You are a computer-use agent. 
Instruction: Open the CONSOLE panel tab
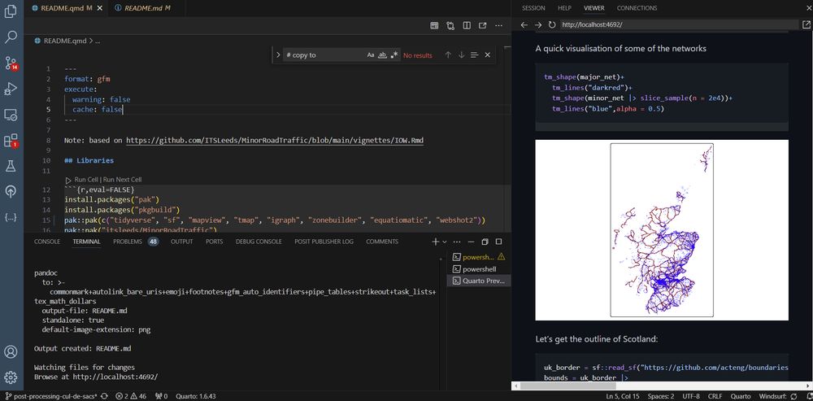pos(47,242)
